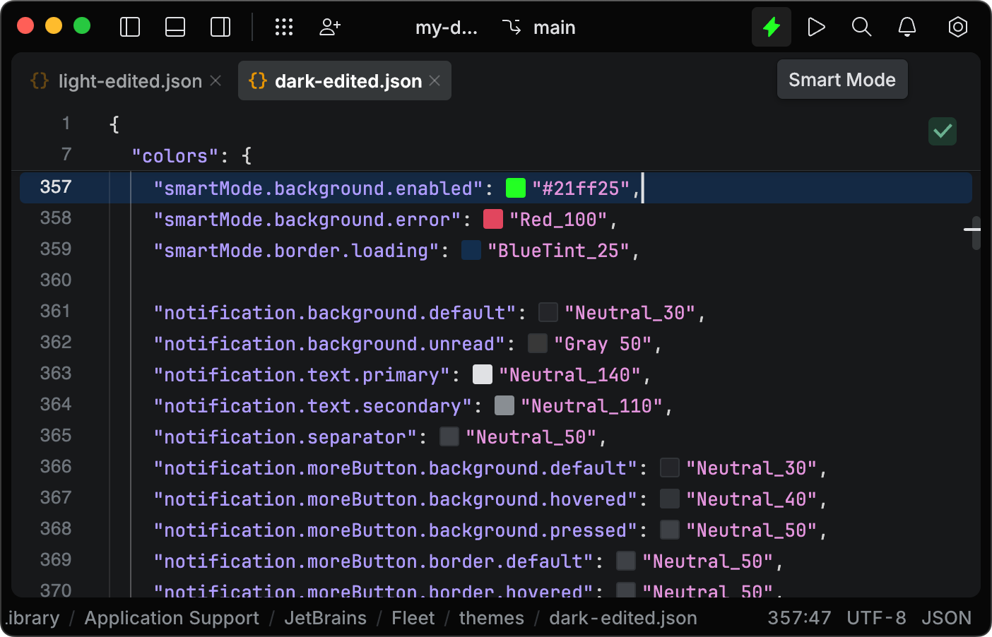This screenshot has width=992, height=637.
Task: Click the green checkmark above the editor
Action: [942, 131]
